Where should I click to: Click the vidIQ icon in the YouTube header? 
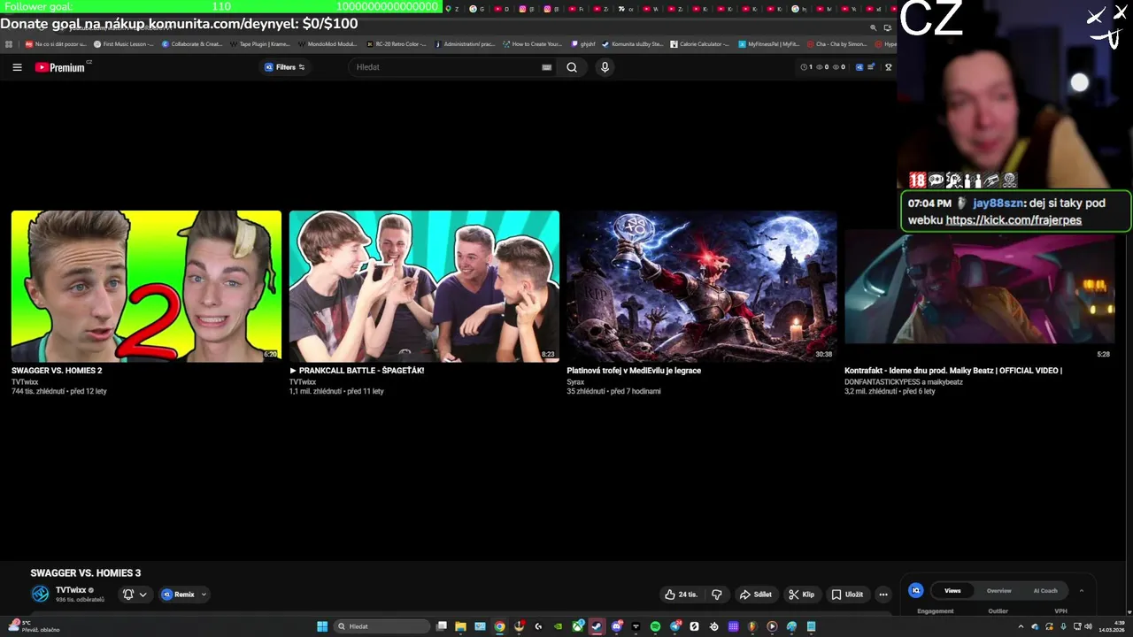click(859, 67)
